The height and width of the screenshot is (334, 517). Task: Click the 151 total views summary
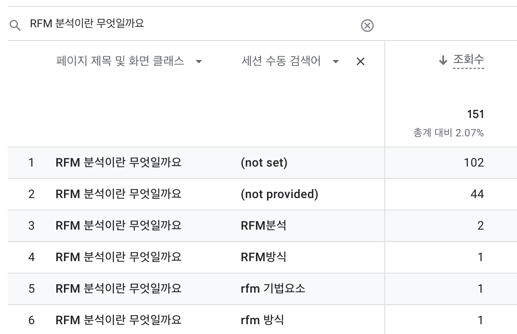point(475,114)
